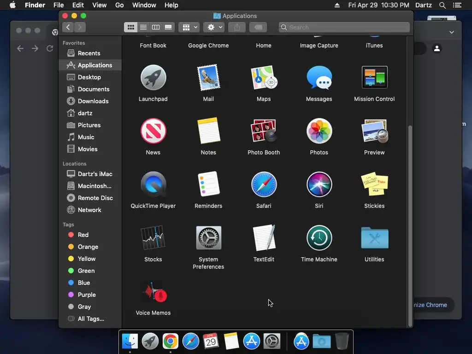Open Spotlight search in menu bar
This screenshot has width=472, height=354.
[442, 5]
